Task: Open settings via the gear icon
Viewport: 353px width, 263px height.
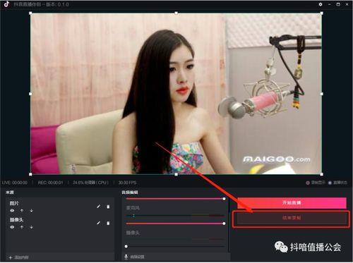Action: point(321,4)
